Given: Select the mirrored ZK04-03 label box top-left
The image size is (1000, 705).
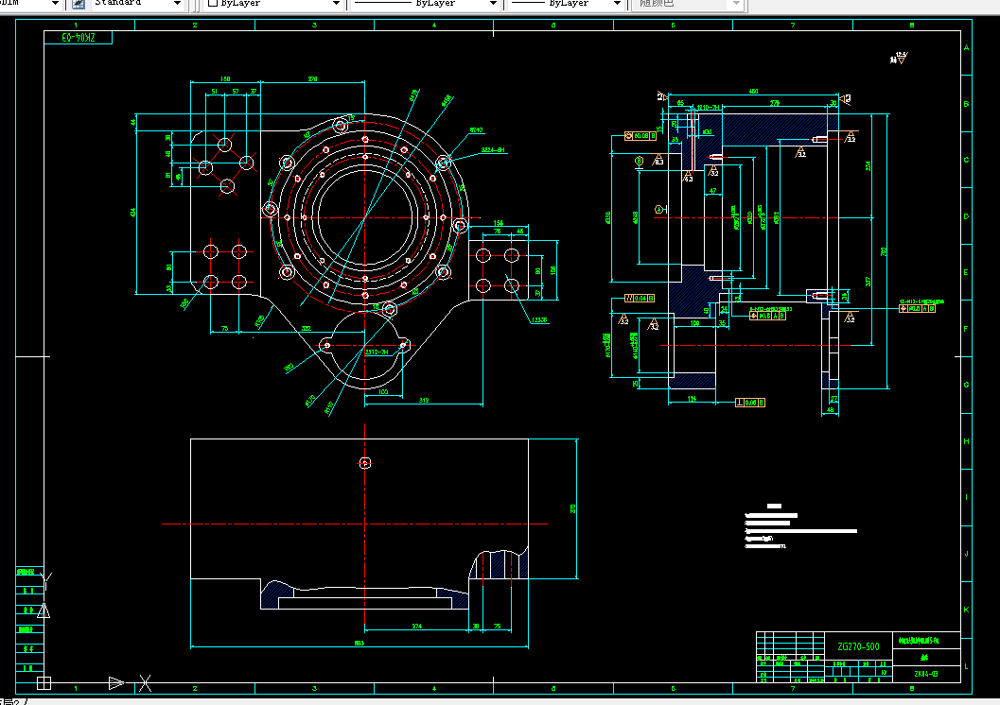Looking at the screenshot, I should click(x=78, y=38).
